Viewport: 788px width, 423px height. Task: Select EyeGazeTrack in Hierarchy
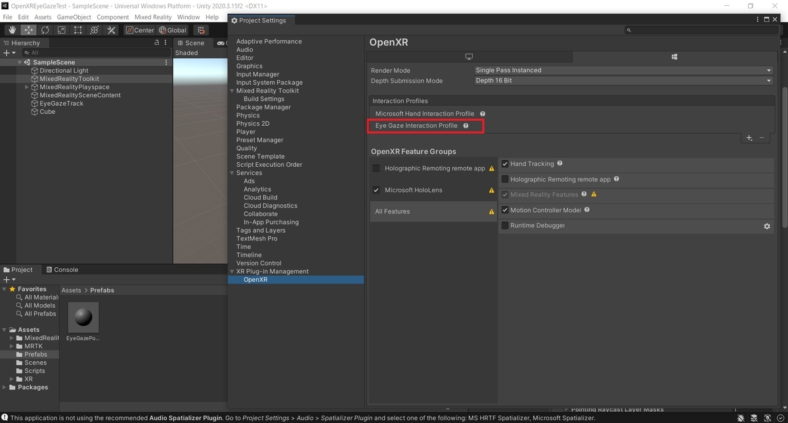coord(62,104)
